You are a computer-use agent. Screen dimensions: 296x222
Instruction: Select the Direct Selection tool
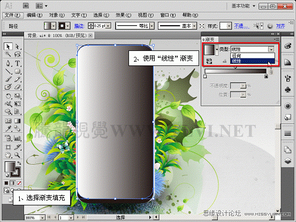[17, 47]
